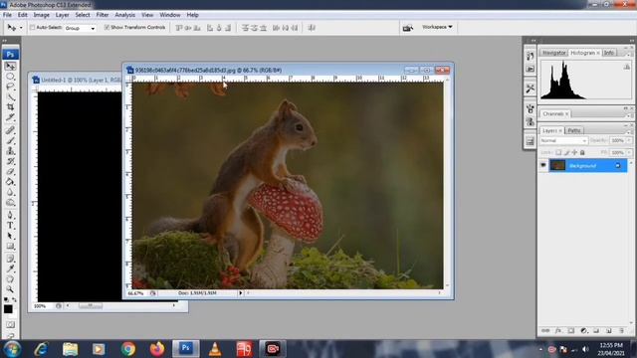Open Move tool preset picker arrow
This screenshot has height=358, width=637.
pos(21,28)
